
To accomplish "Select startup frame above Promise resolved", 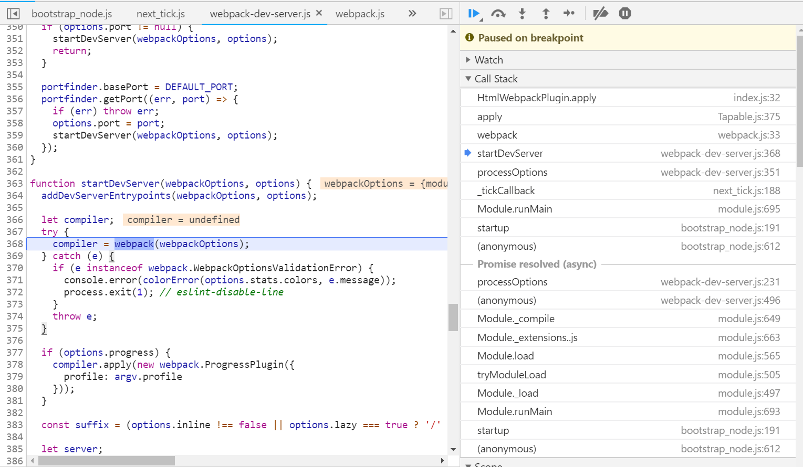I will [x=628, y=228].
